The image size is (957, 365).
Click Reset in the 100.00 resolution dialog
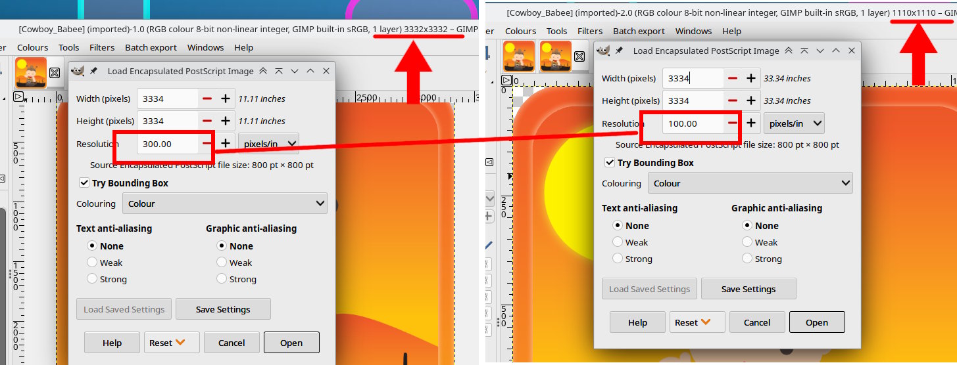coord(697,322)
